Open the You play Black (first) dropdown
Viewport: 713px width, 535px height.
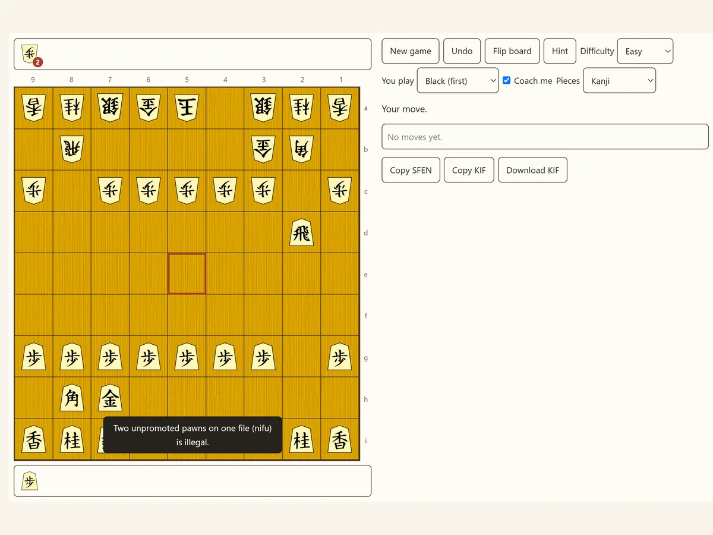tap(458, 81)
